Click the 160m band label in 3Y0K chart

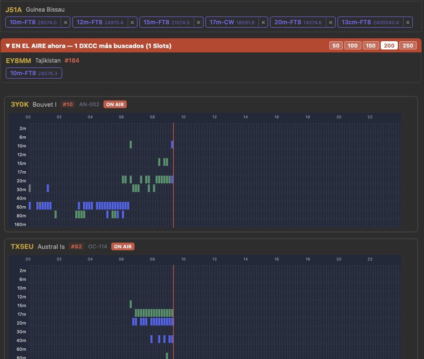[20, 225]
